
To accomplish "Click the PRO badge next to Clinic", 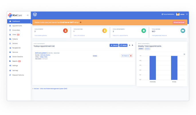I will point(18,35).
